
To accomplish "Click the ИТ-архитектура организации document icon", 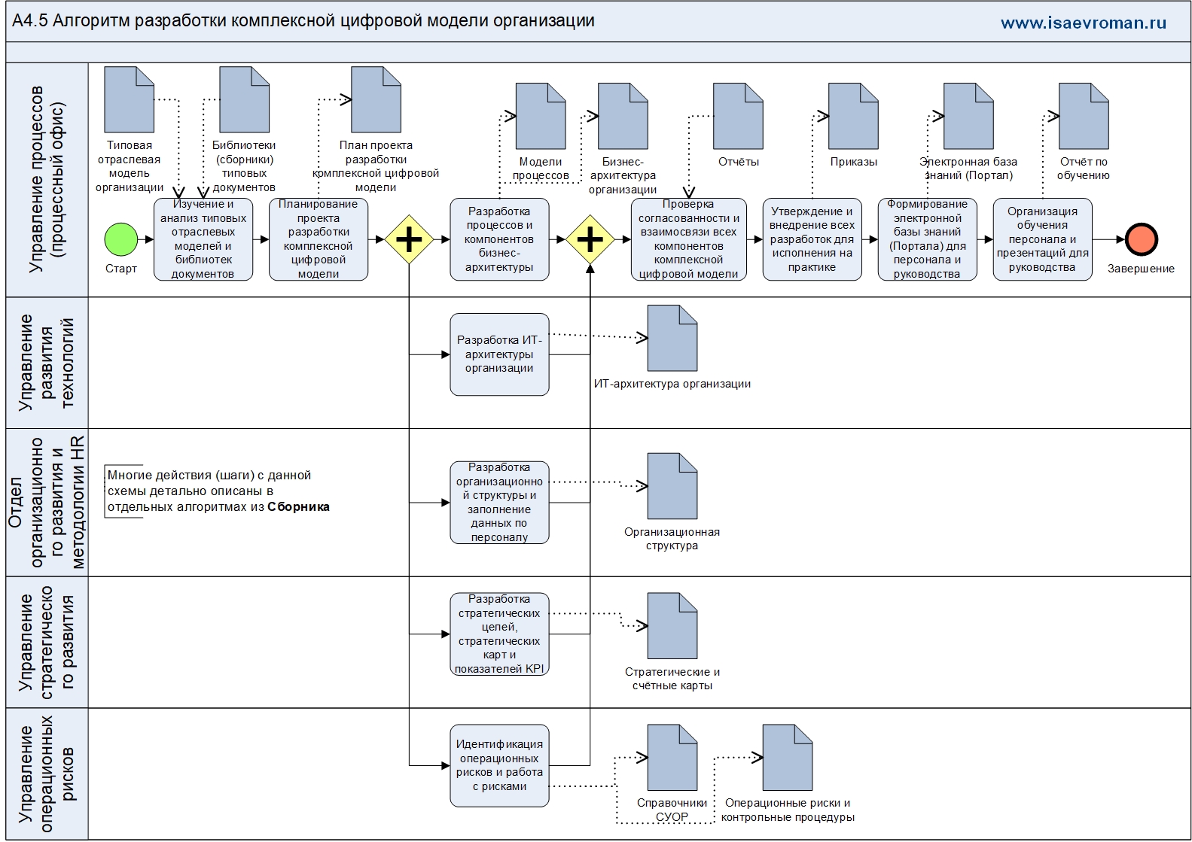I will (x=672, y=338).
